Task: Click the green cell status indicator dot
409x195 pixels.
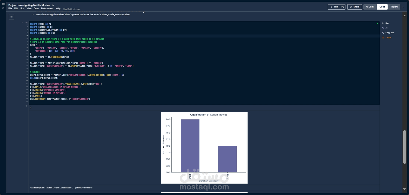Action: (x=377, y=23)
